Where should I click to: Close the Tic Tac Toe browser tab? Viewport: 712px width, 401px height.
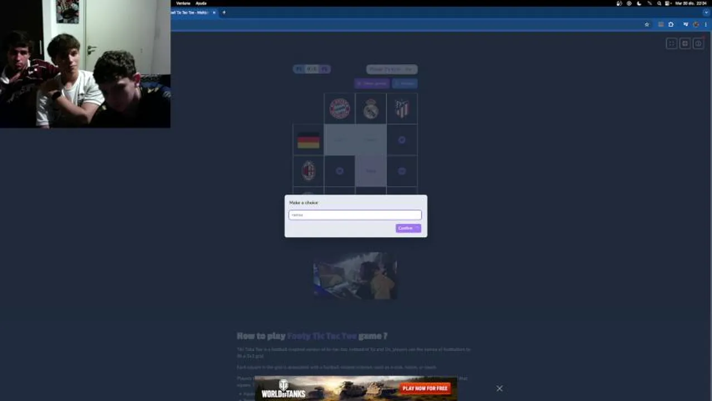[214, 12]
